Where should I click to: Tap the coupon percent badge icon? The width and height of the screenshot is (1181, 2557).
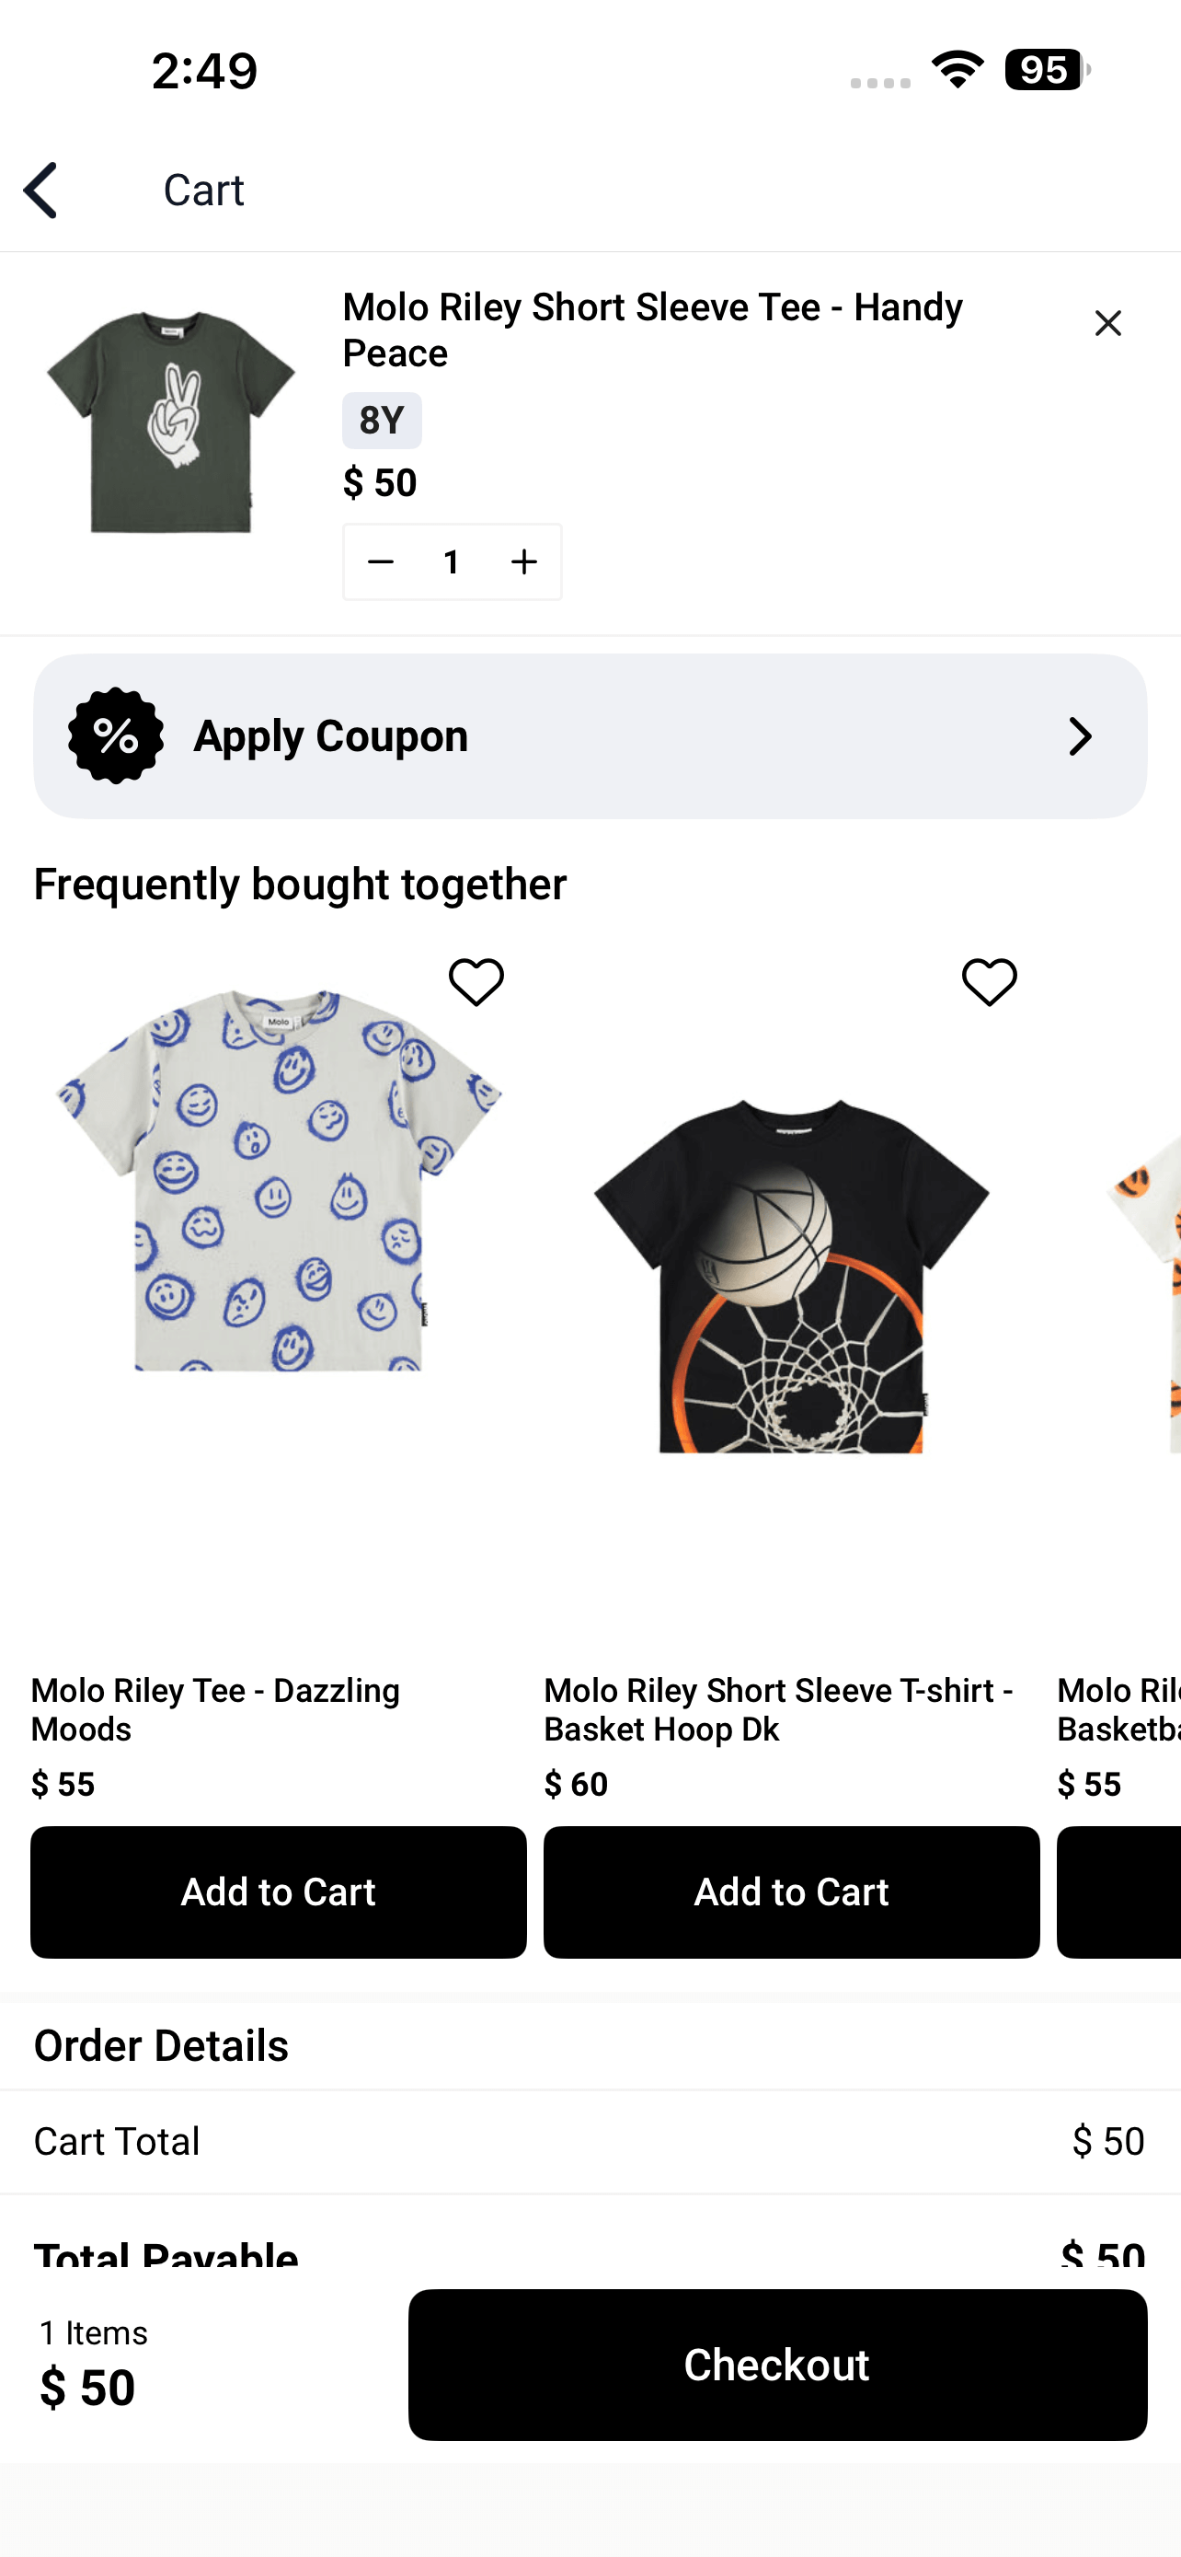116,735
